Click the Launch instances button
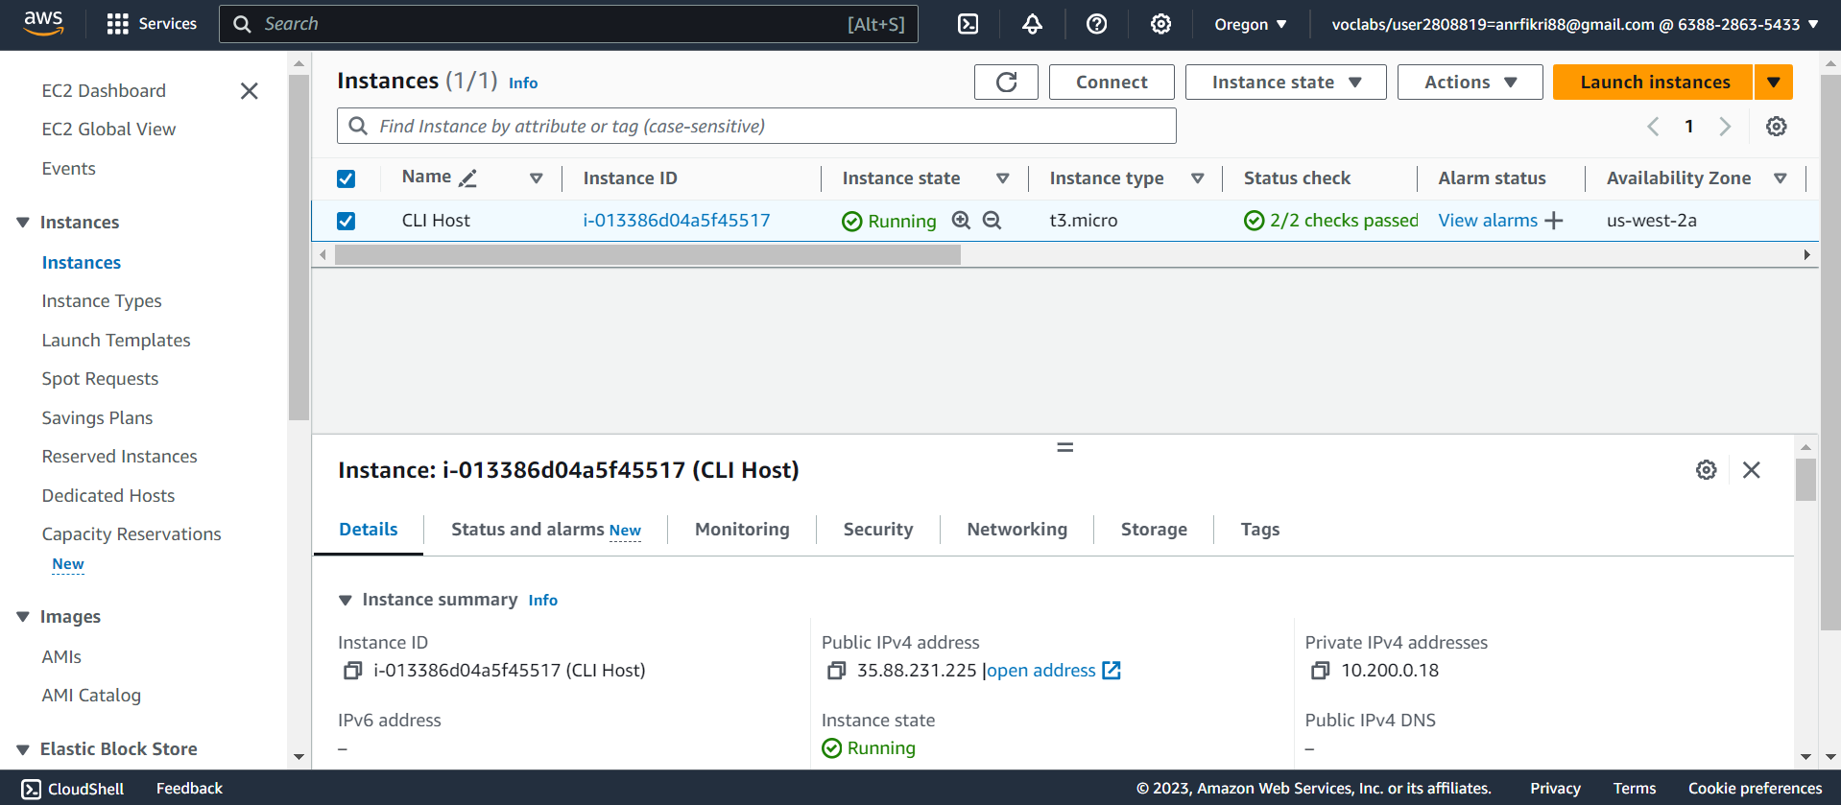The image size is (1841, 805). point(1654,83)
